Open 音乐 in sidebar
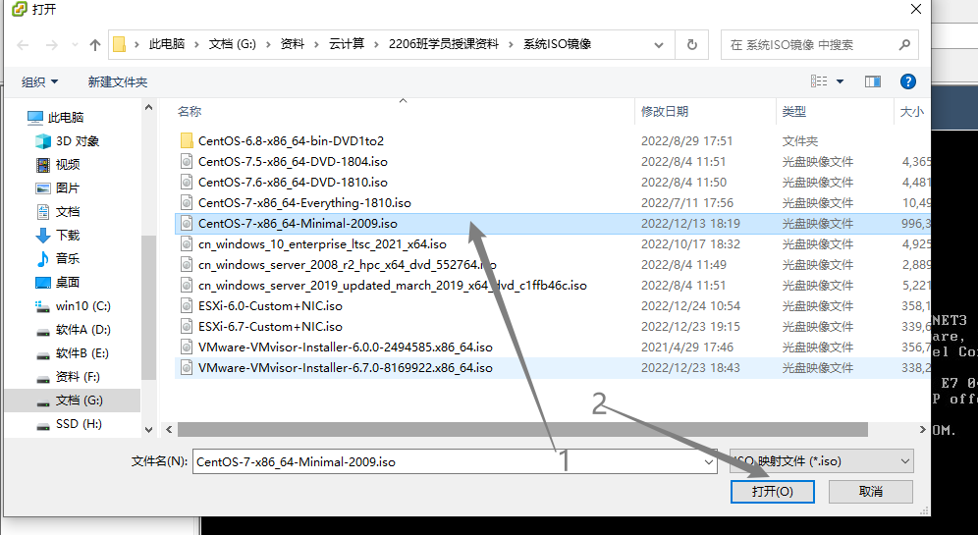 pos(68,258)
